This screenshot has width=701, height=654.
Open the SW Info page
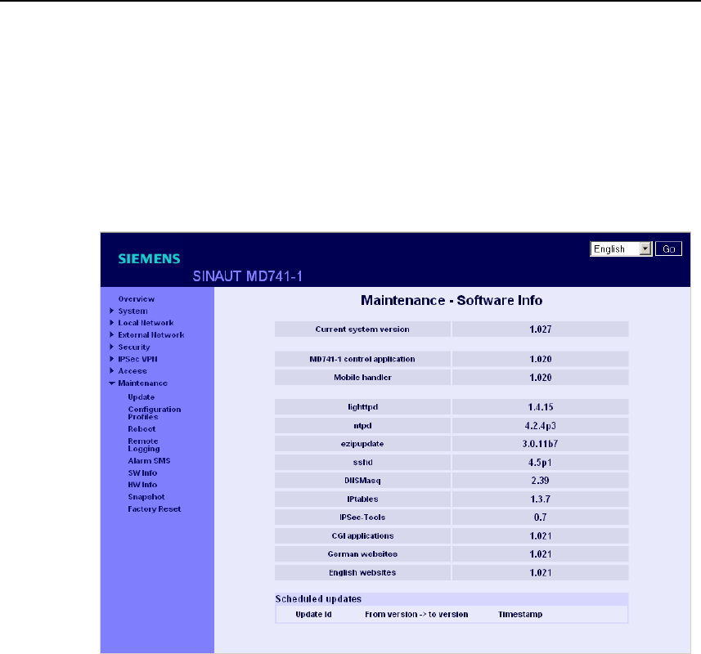[142, 473]
